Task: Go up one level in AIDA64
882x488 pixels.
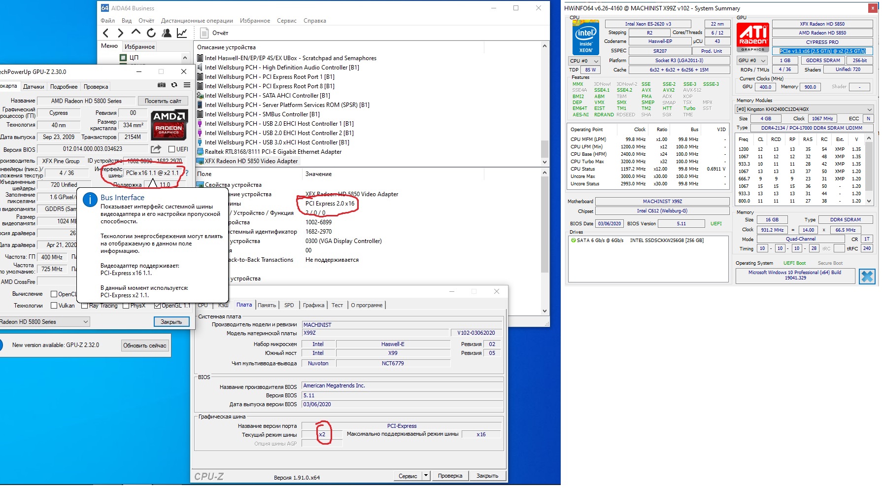Action: click(x=136, y=33)
